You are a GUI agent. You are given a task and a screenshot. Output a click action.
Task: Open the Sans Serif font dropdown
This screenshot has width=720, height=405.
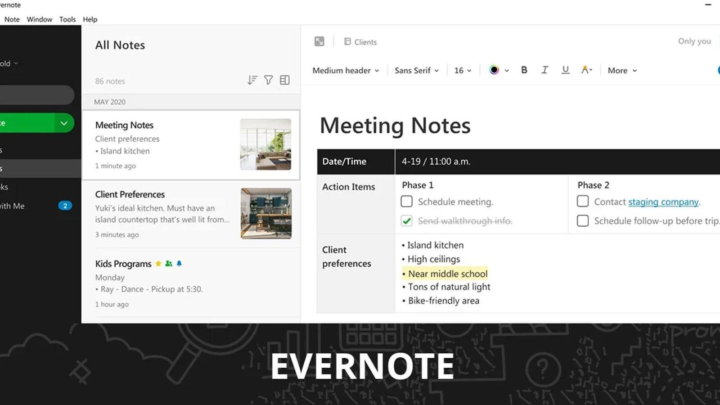pyautogui.click(x=417, y=71)
